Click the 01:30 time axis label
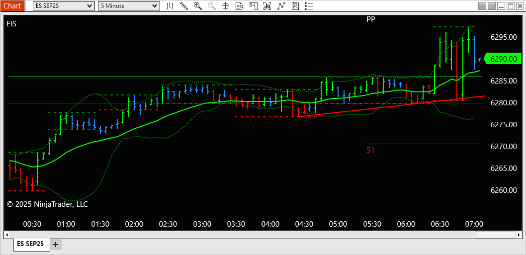 click(x=100, y=224)
